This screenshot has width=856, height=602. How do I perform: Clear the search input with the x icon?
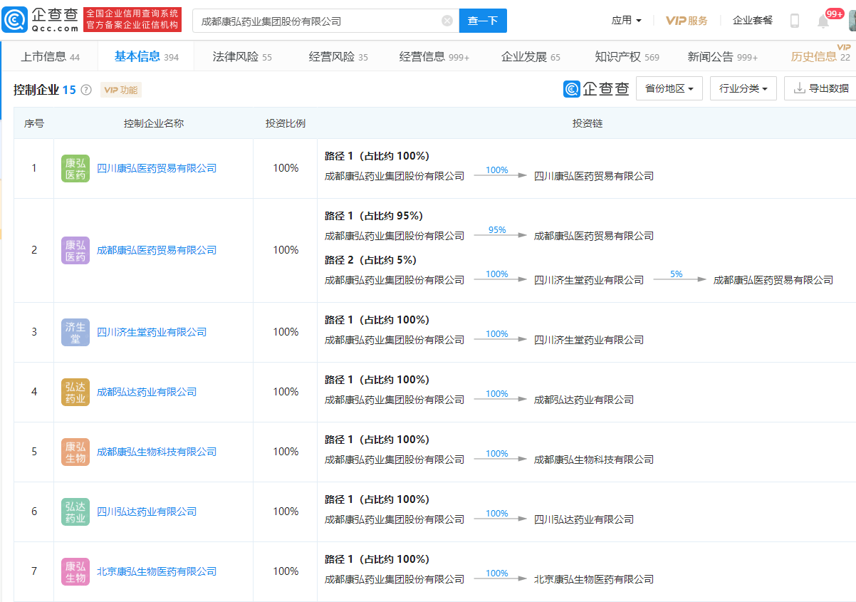[447, 21]
